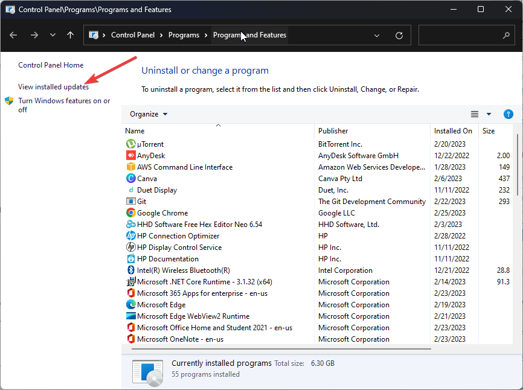Click the up one level arrow
Screen dimensions: 523x390
70,35
